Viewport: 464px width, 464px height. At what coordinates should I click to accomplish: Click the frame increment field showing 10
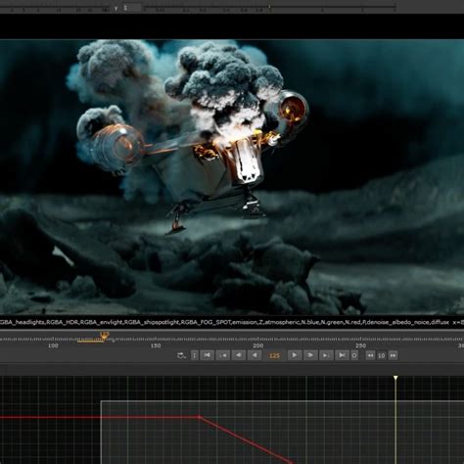tap(382, 355)
